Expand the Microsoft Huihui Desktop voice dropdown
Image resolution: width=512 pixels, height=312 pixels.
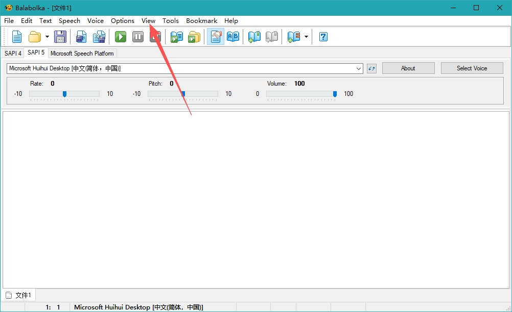359,68
